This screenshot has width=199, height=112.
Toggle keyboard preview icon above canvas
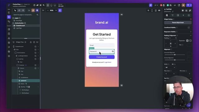tap(159, 10)
